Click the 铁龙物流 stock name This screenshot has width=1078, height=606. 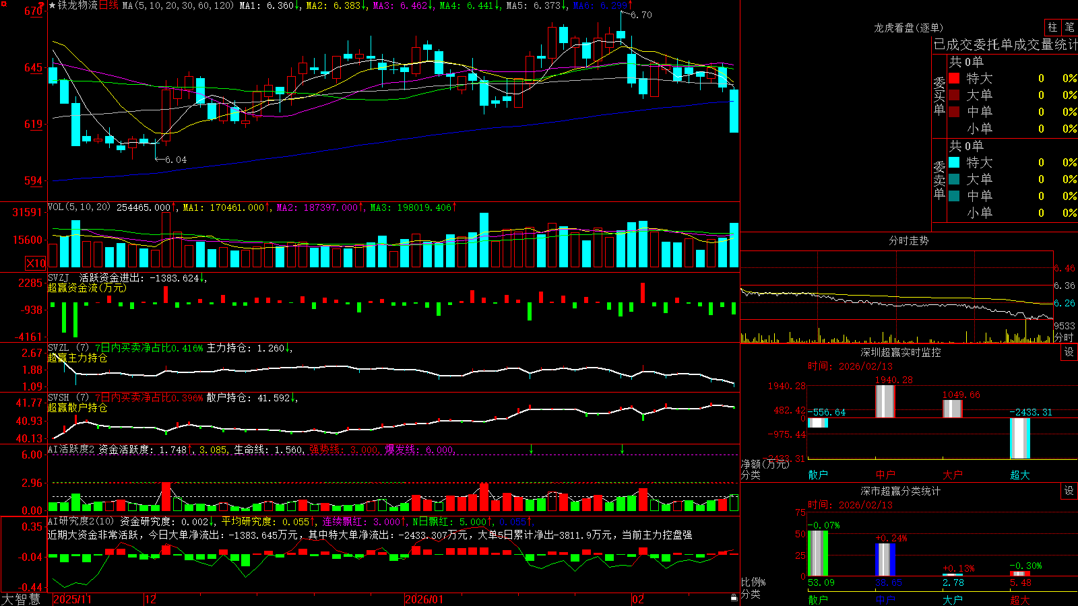pyautogui.click(x=77, y=5)
